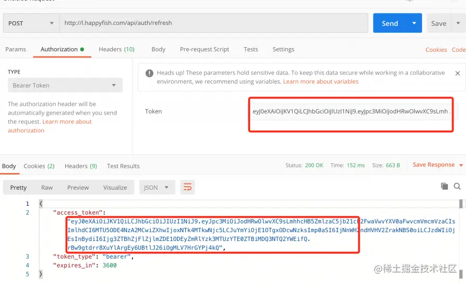466x283 pixels.
Task: Click the request URL field
Action: (x=214, y=23)
